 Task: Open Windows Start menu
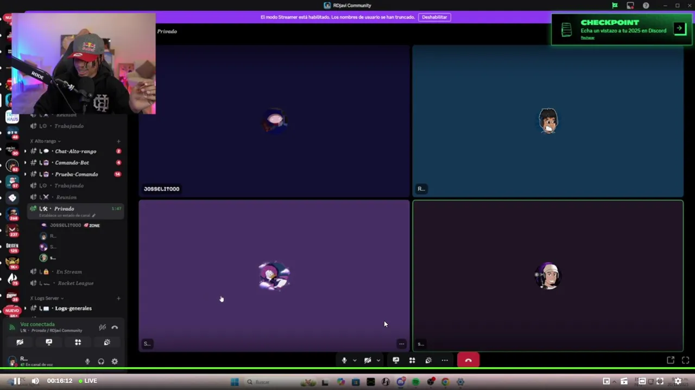[x=235, y=382]
